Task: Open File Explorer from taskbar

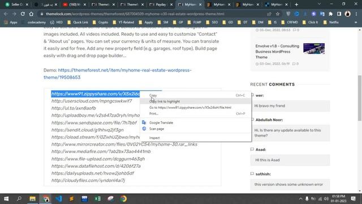Action: tap(32, 199)
